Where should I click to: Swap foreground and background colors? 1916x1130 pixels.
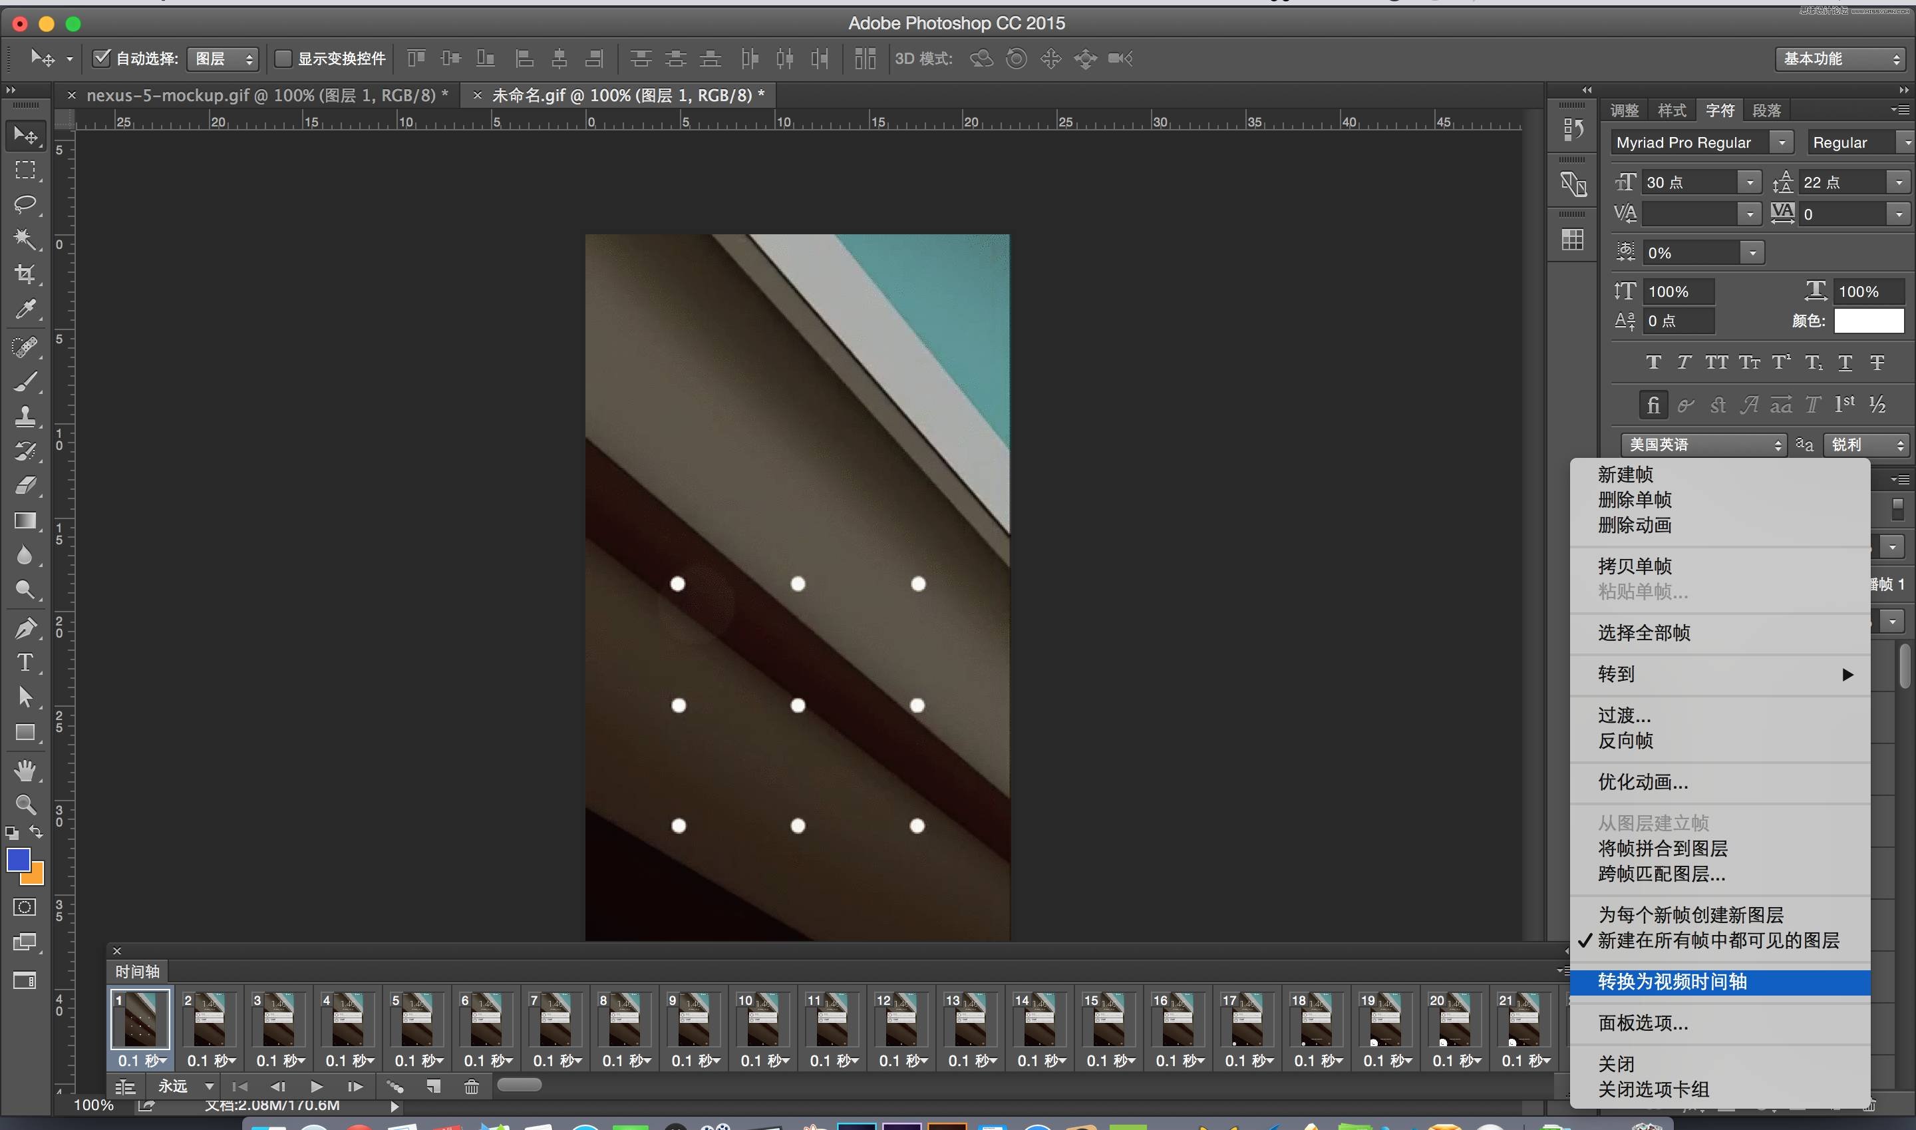click(36, 831)
